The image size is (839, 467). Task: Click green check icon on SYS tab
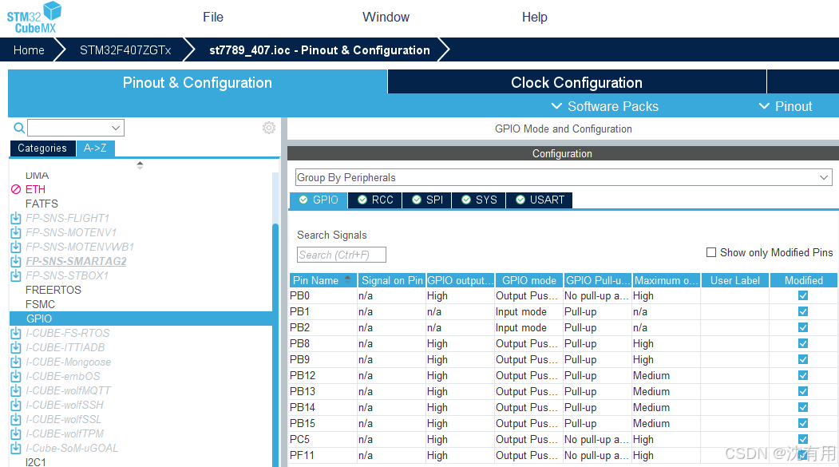(466, 200)
